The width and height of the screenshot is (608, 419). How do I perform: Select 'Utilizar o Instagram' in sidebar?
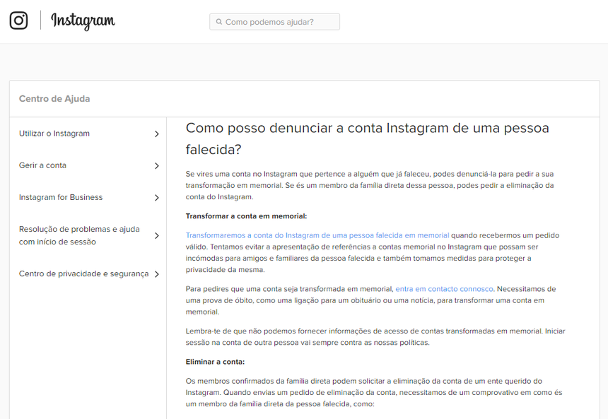[54, 134]
